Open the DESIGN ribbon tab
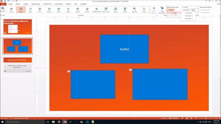Screen dimensions: 221x124 (x=26, y=4)
